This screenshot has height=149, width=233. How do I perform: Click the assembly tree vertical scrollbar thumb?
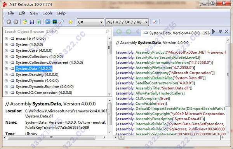pyautogui.click(x=109, y=47)
